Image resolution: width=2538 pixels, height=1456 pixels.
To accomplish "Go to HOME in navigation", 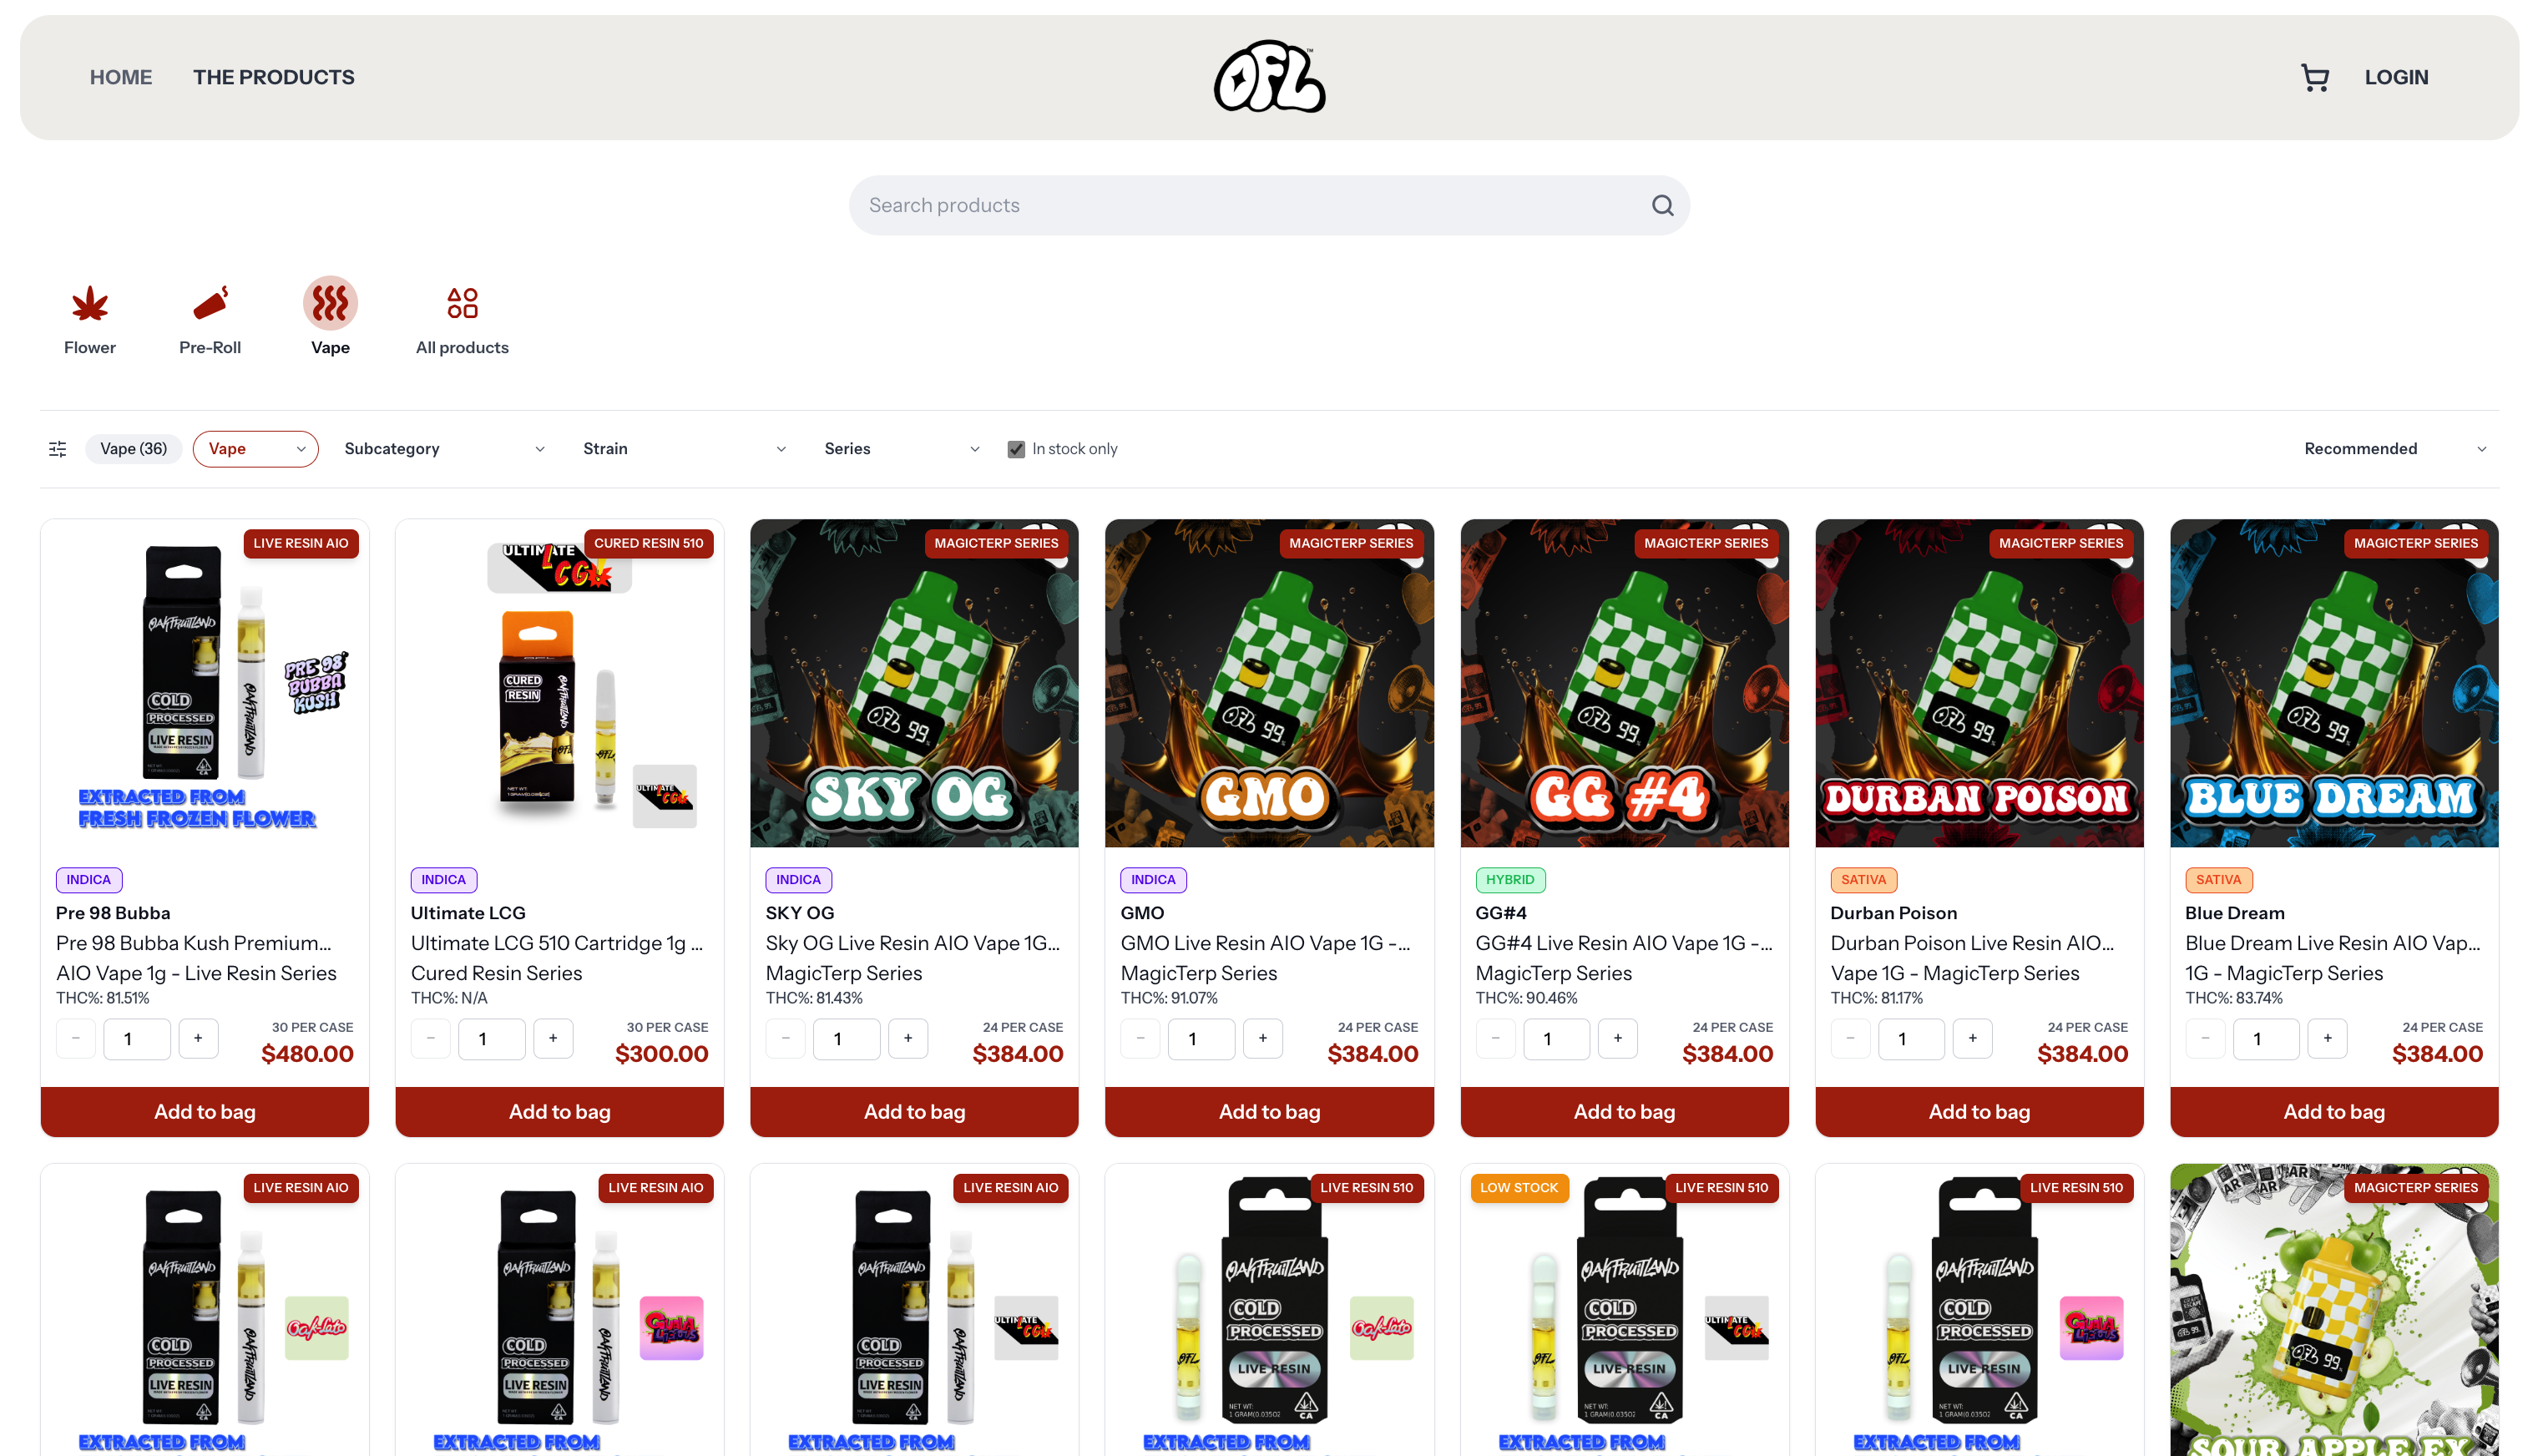I will (121, 77).
